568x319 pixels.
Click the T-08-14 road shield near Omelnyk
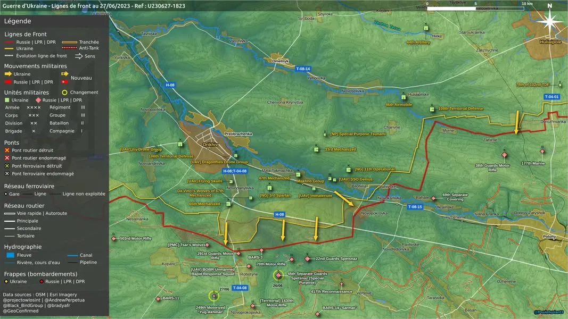303,69
